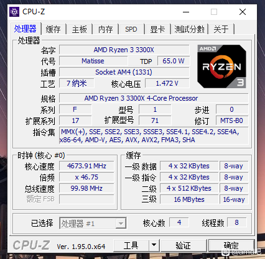Click the multiplier value x 46.75
265x259 pixels.
coord(86,177)
